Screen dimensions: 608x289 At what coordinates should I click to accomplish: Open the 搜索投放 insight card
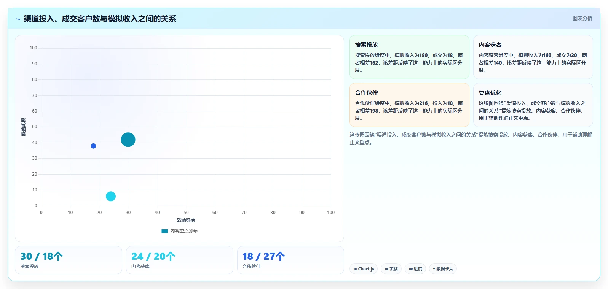click(x=409, y=57)
